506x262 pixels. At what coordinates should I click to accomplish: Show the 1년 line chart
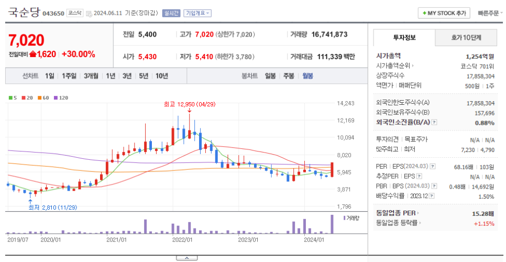click(111, 76)
